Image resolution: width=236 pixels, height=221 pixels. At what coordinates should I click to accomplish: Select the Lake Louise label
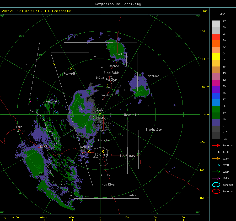20,129
